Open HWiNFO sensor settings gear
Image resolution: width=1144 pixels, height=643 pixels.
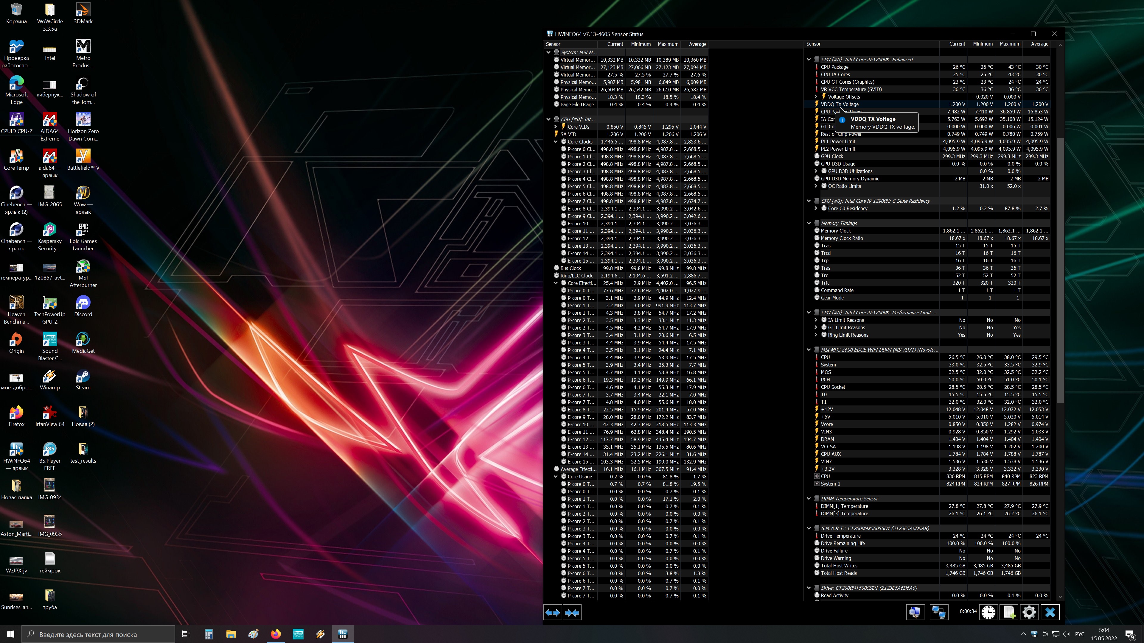click(x=1029, y=612)
